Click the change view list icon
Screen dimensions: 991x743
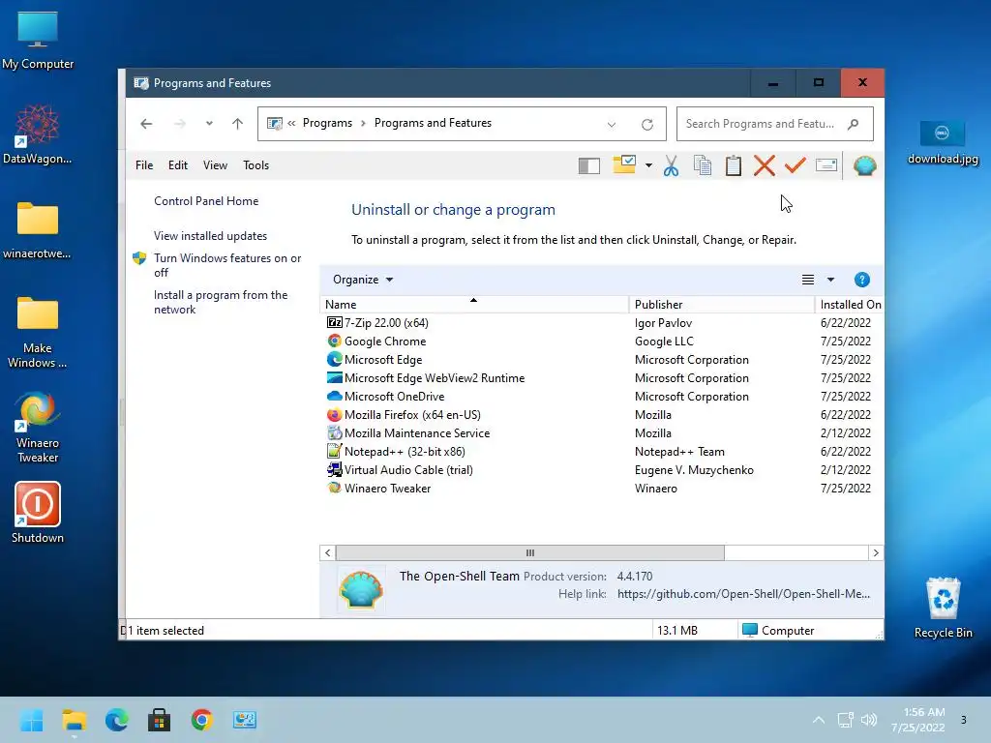click(x=808, y=280)
